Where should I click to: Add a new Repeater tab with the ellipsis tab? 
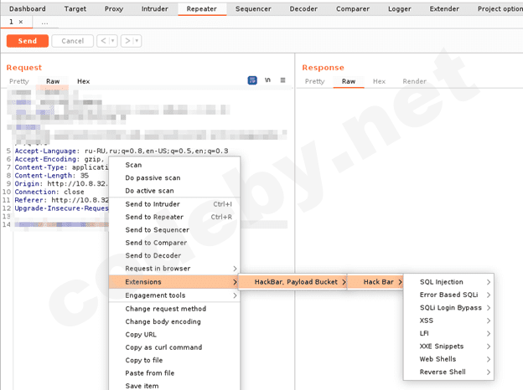point(44,22)
